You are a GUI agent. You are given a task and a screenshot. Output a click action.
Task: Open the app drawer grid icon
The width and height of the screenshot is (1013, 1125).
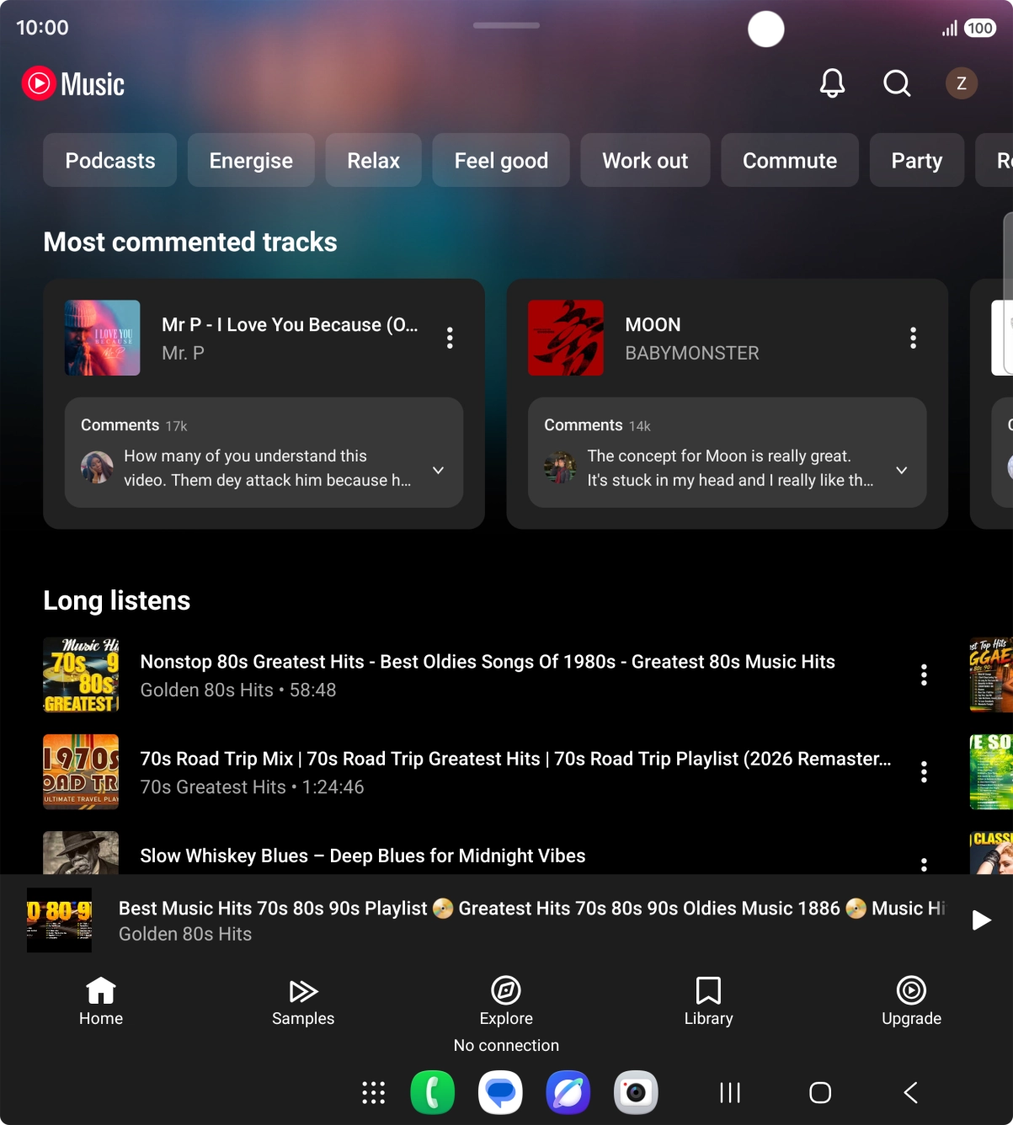pos(373,1092)
